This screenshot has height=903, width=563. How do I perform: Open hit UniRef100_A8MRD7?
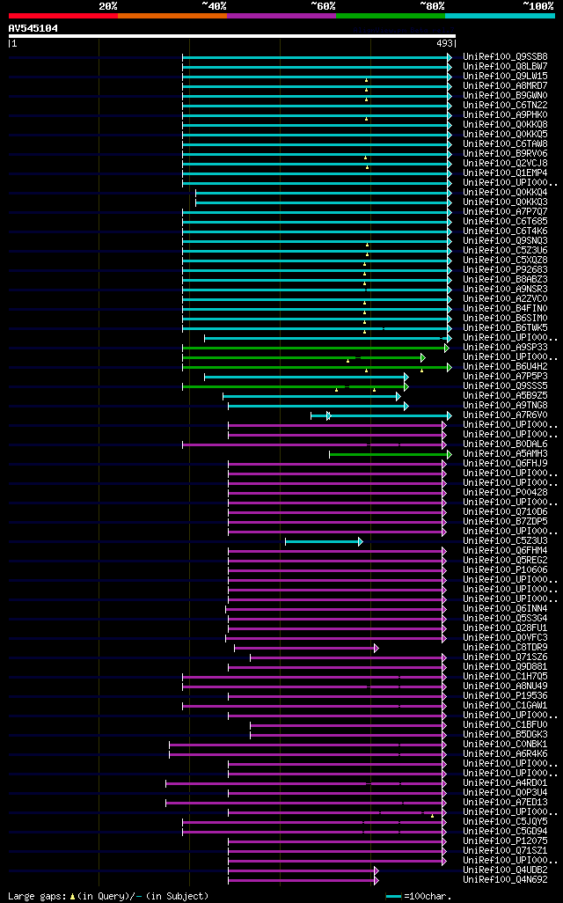pyautogui.click(x=506, y=85)
